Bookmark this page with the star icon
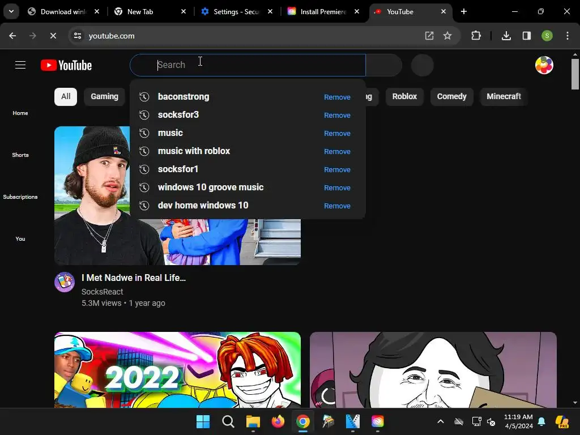This screenshot has height=435, width=580. (x=447, y=36)
